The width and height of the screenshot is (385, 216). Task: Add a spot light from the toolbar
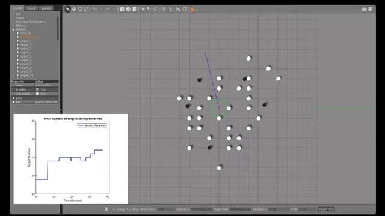[149, 10]
